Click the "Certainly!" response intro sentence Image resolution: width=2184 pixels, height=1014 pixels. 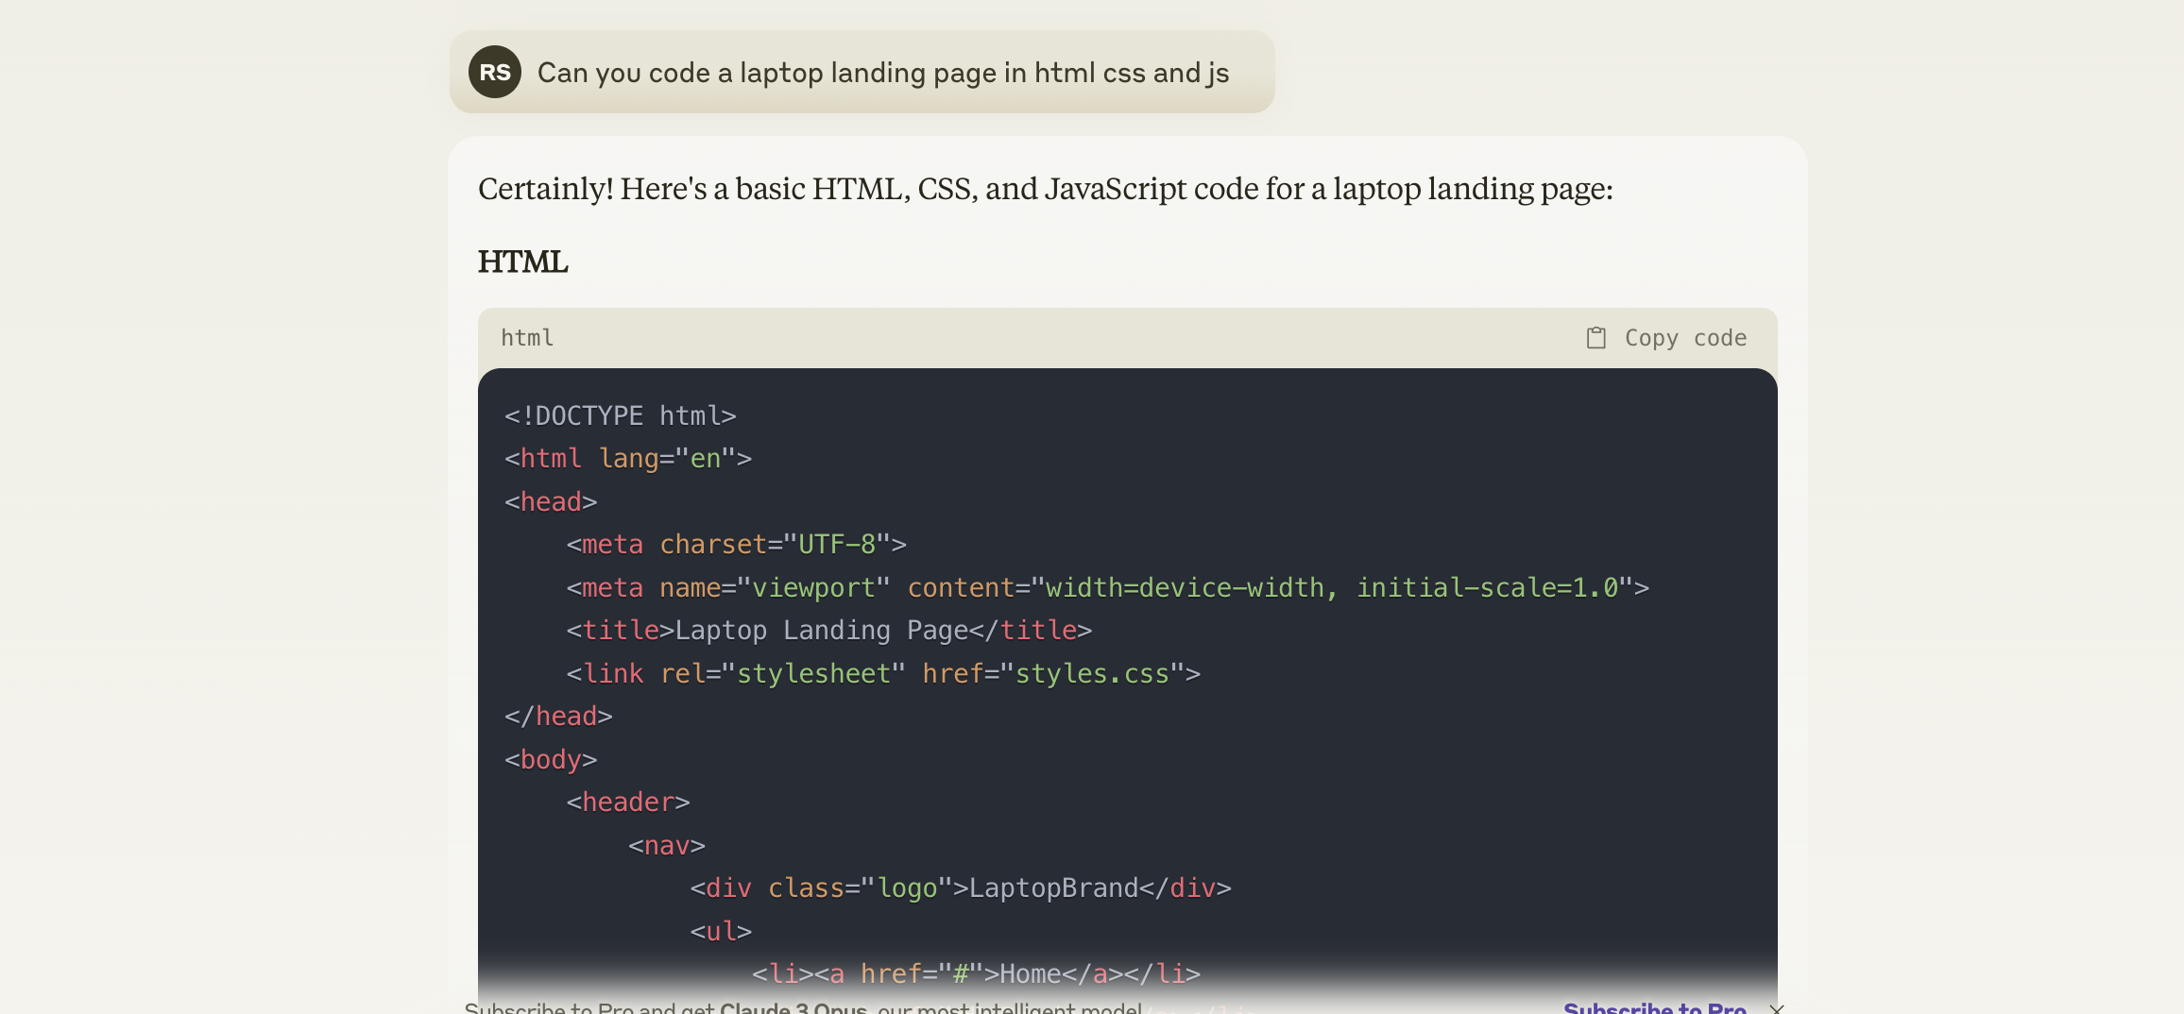pyautogui.click(x=1045, y=189)
